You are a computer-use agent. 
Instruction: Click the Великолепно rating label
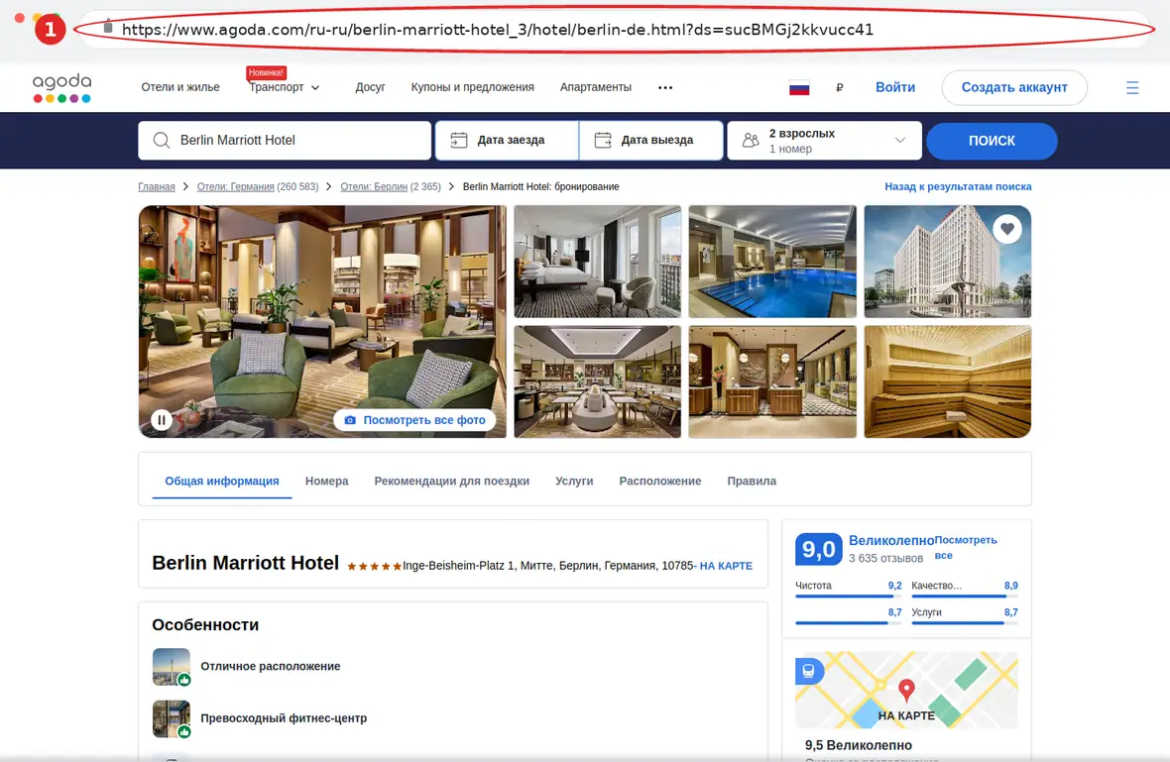[x=891, y=541]
